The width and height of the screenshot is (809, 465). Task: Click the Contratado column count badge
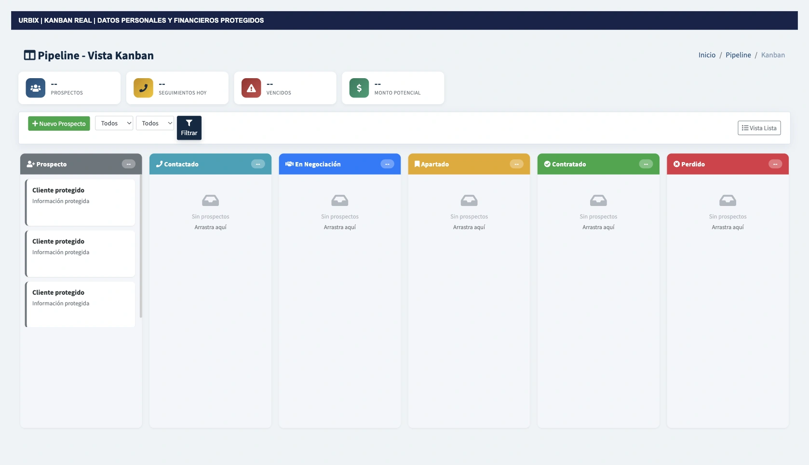point(646,164)
